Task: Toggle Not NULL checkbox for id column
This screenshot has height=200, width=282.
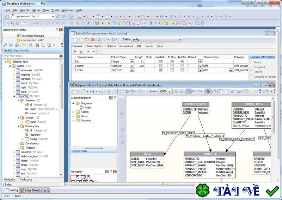Action: click(x=161, y=62)
